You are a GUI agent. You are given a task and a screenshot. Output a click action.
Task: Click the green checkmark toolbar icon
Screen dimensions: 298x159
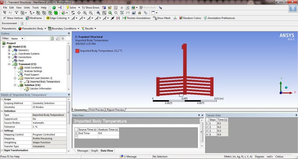click(x=54, y=7)
